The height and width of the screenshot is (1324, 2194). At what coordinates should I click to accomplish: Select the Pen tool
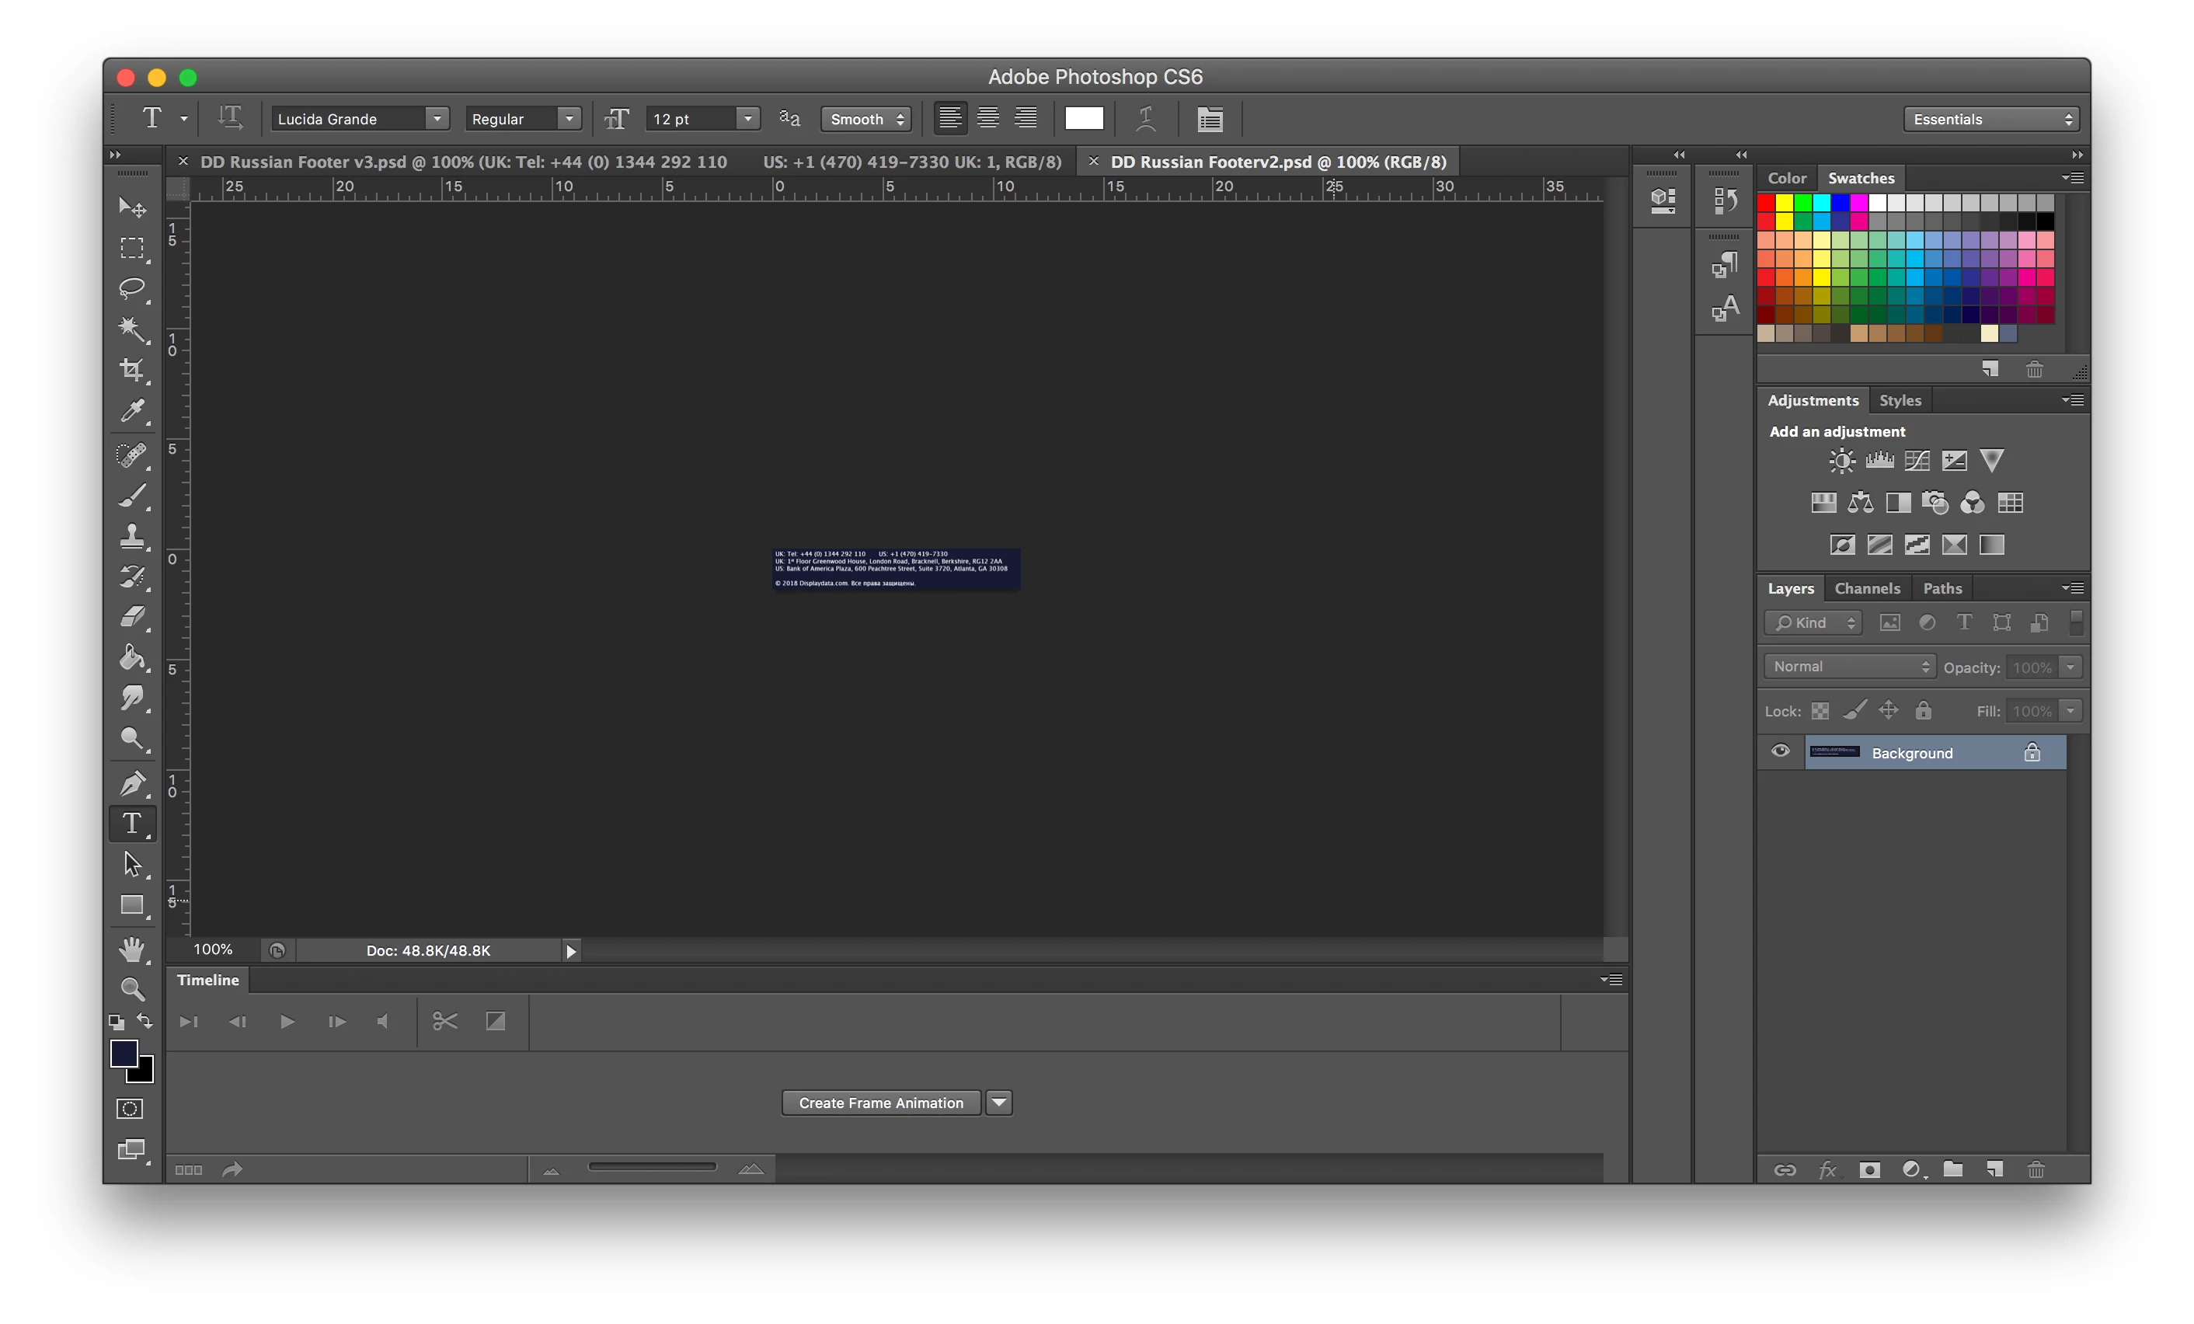click(132, 782)
